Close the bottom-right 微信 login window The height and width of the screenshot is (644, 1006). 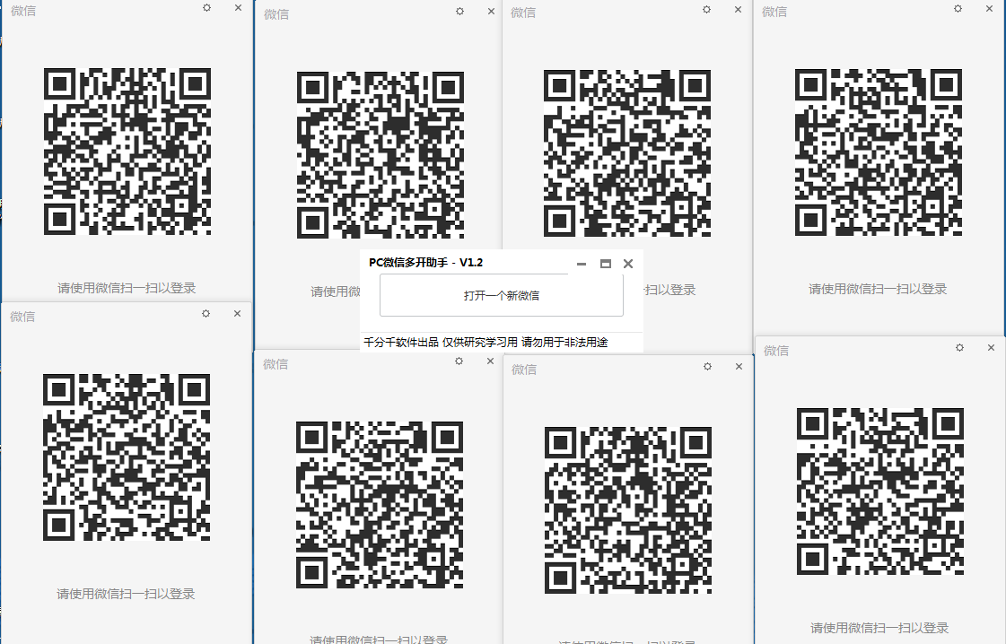tap(991, 348)
